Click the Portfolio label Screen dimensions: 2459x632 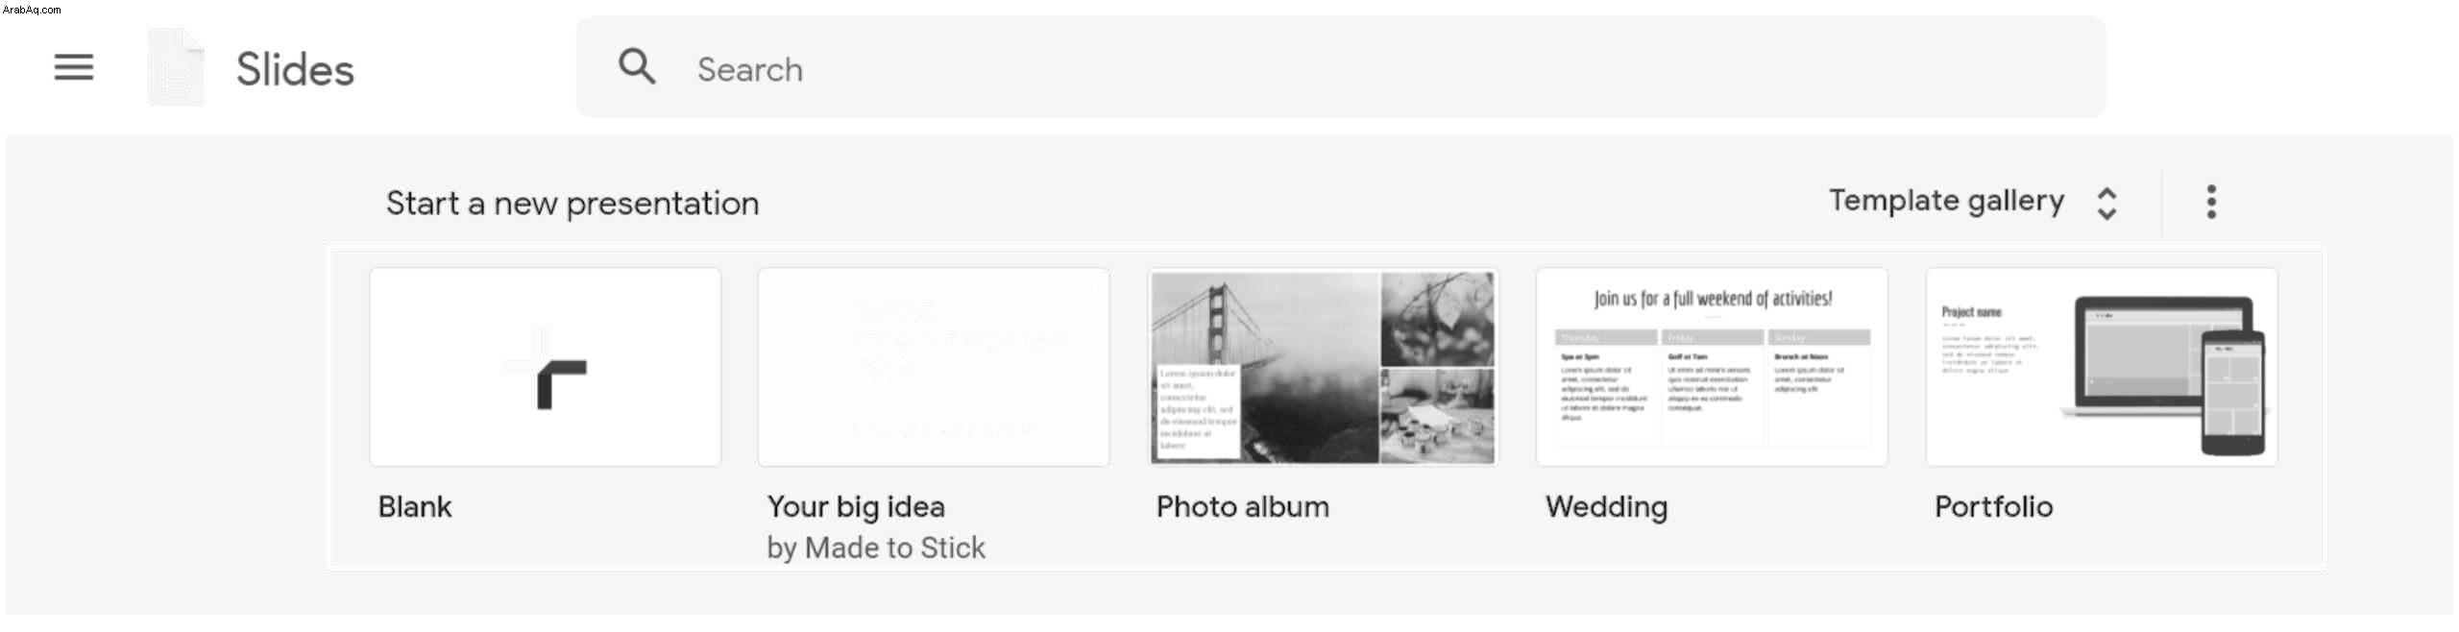(x=1994, y=506)
